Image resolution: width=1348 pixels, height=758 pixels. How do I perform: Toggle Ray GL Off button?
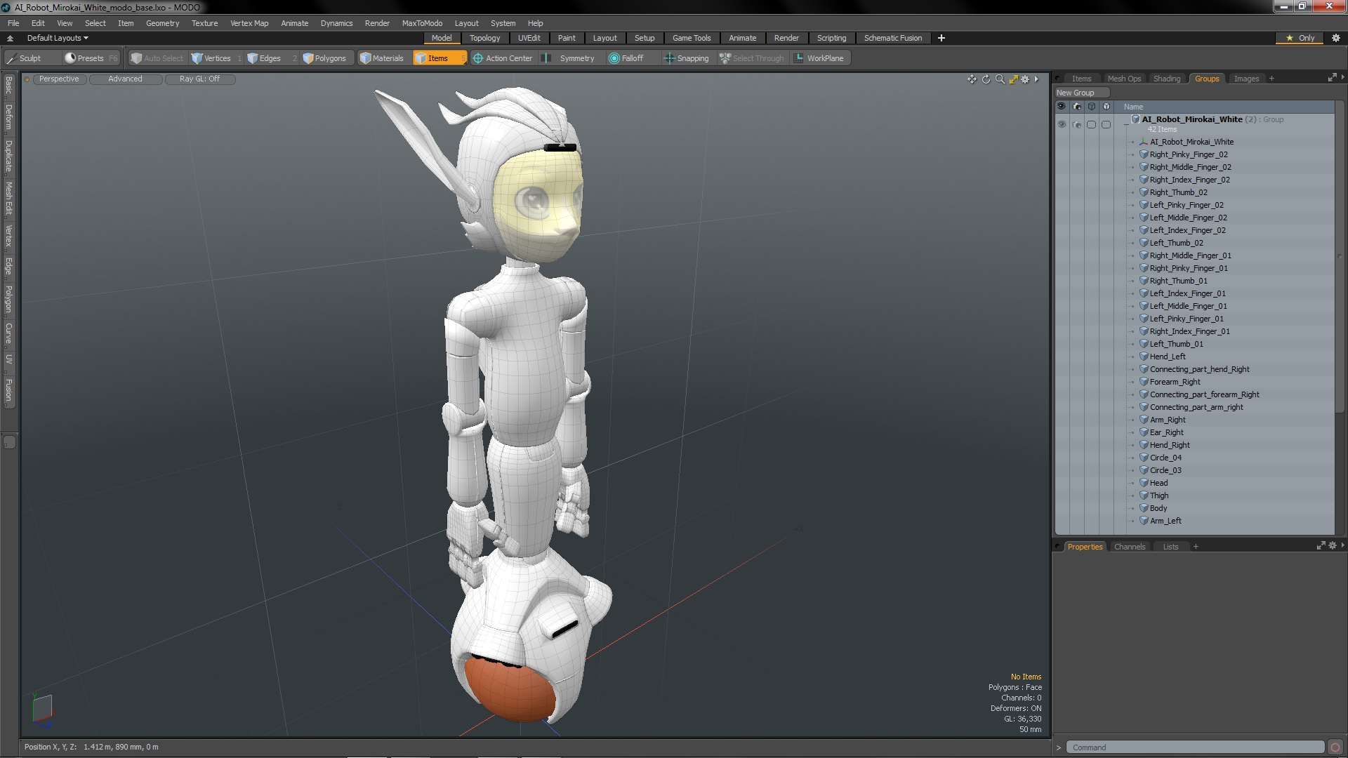tap(199, 79)
